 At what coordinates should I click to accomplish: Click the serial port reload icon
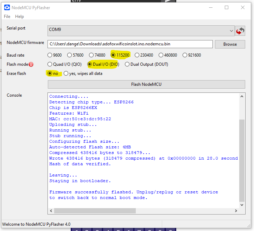pos(240,31)
